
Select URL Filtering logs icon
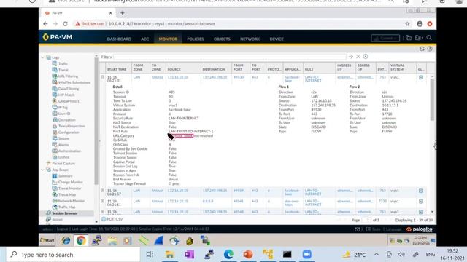click(x=55, y=76)
